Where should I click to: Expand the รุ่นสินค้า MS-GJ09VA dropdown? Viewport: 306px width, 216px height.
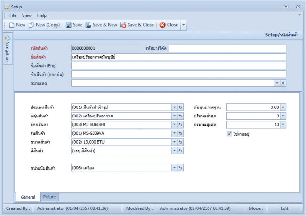(x=174, y=133)
